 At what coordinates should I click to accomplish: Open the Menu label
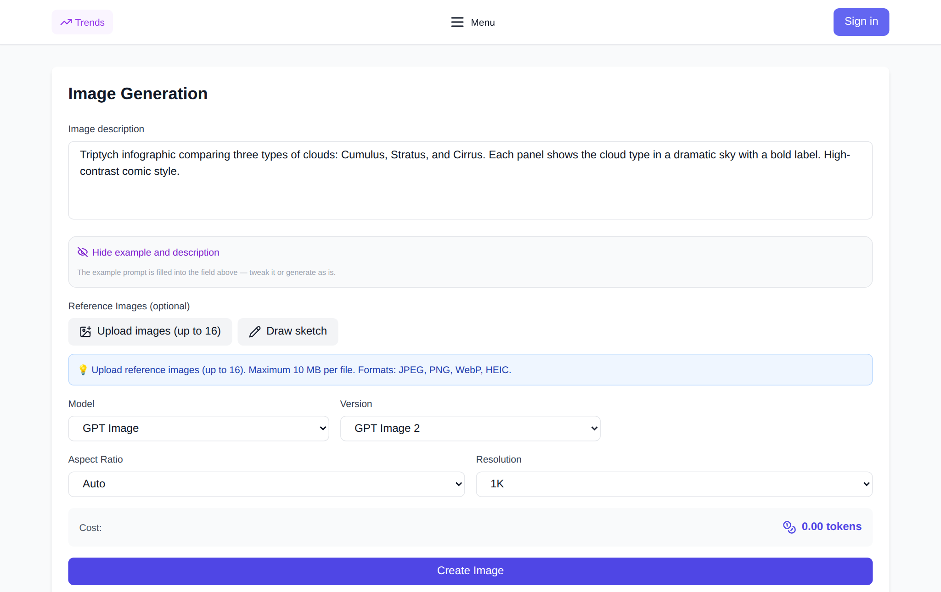[x=483, y=22]
